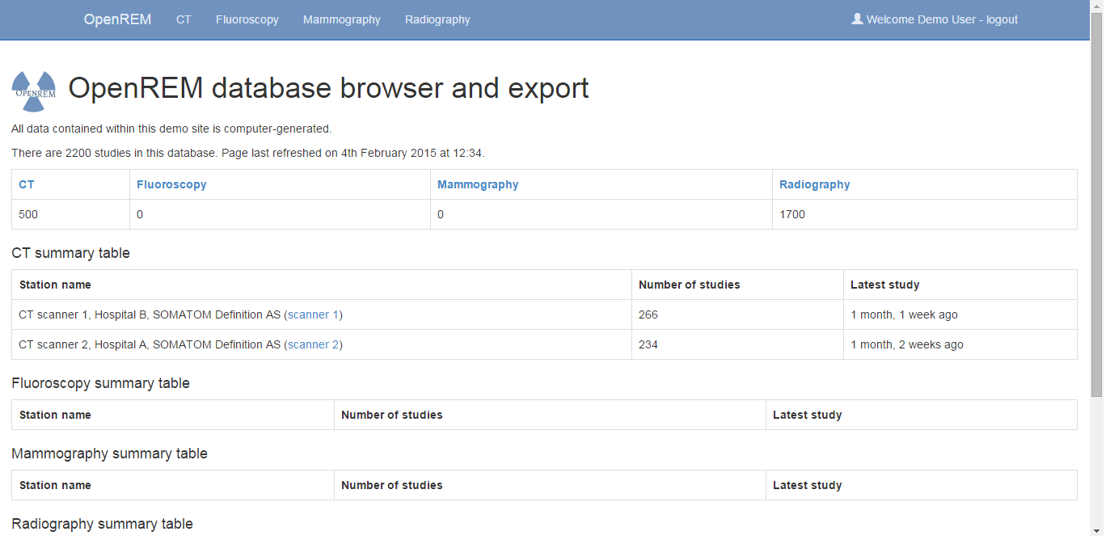This screenshot has width=1110, height=536.
Task: Click the page title heading text
Action: point(328,88)
